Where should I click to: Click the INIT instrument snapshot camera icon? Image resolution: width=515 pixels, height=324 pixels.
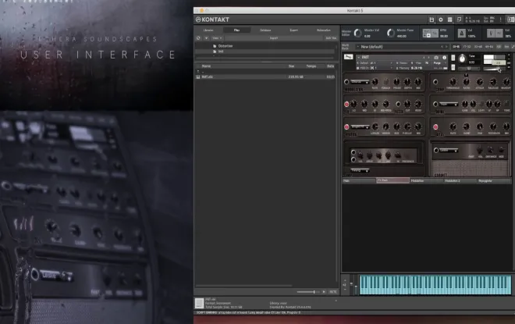click(436, 58)
